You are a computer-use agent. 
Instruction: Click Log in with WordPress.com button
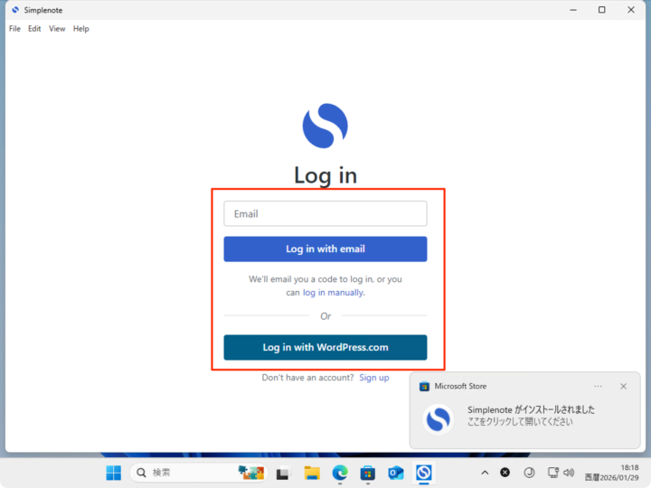pyautogui.click(x=325, y=348)
